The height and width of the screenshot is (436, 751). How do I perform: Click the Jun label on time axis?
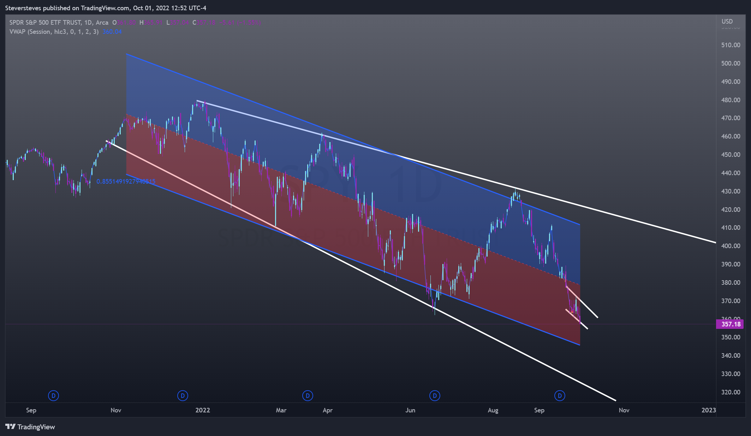coord(410,410)
